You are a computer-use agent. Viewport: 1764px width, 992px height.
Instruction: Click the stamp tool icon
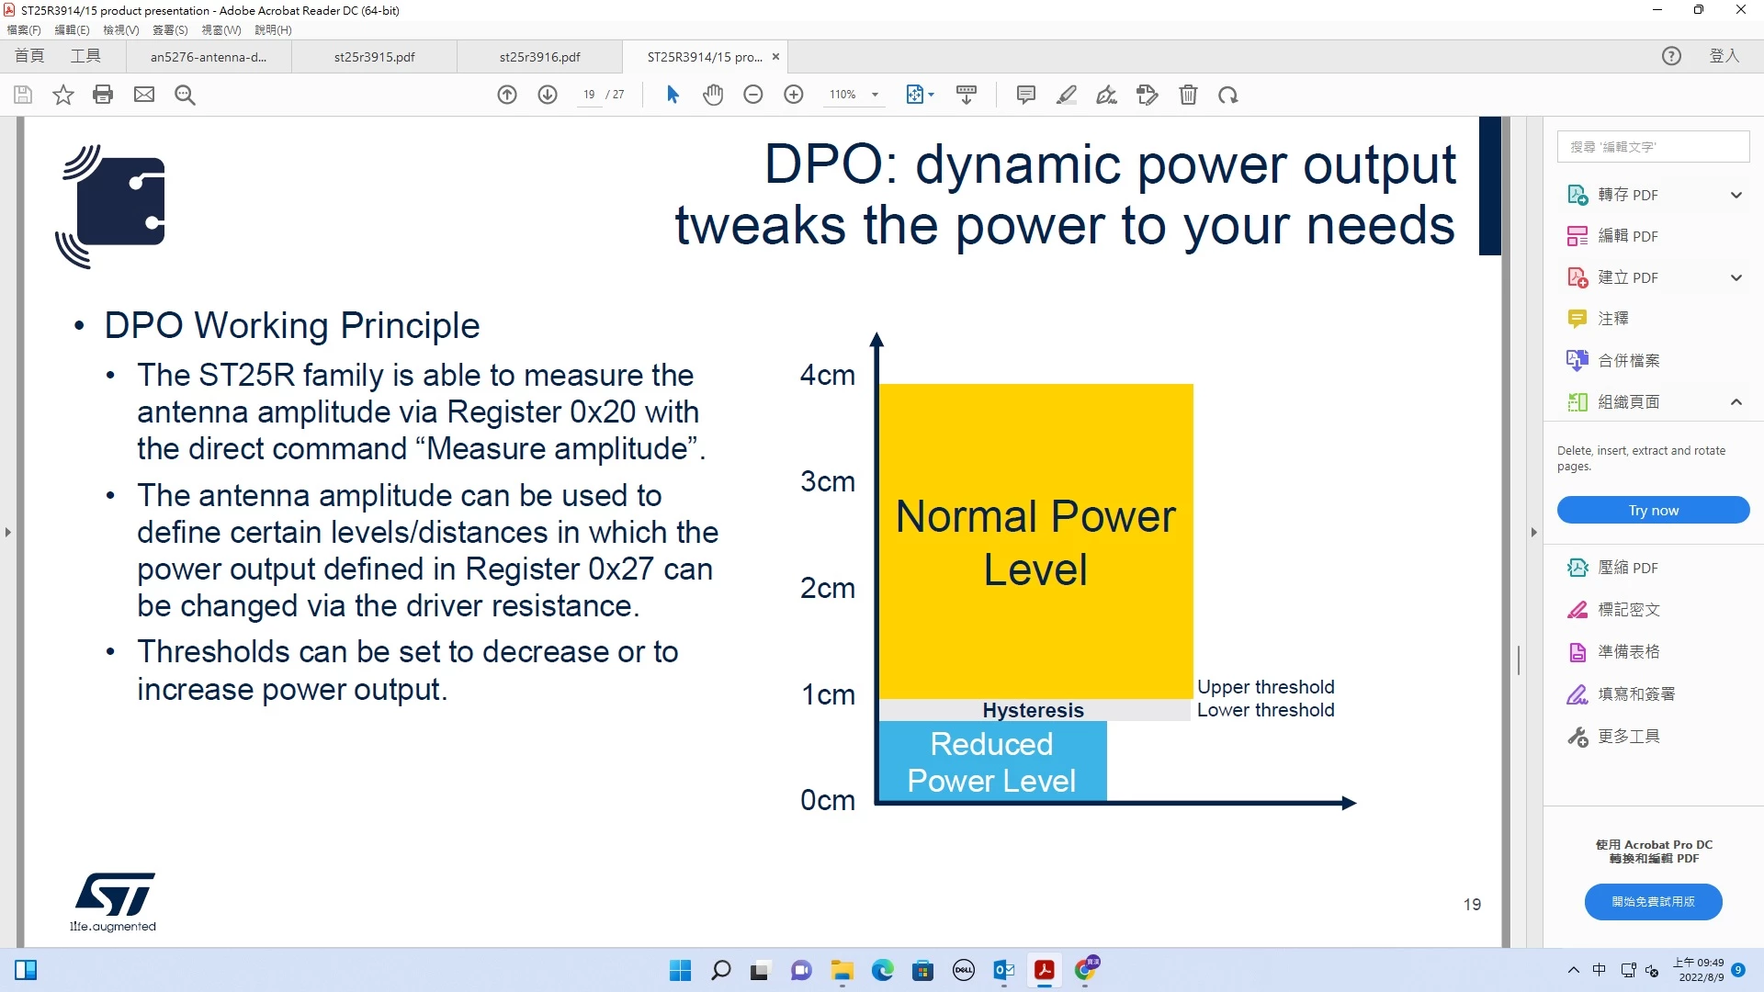(1148, 95)
